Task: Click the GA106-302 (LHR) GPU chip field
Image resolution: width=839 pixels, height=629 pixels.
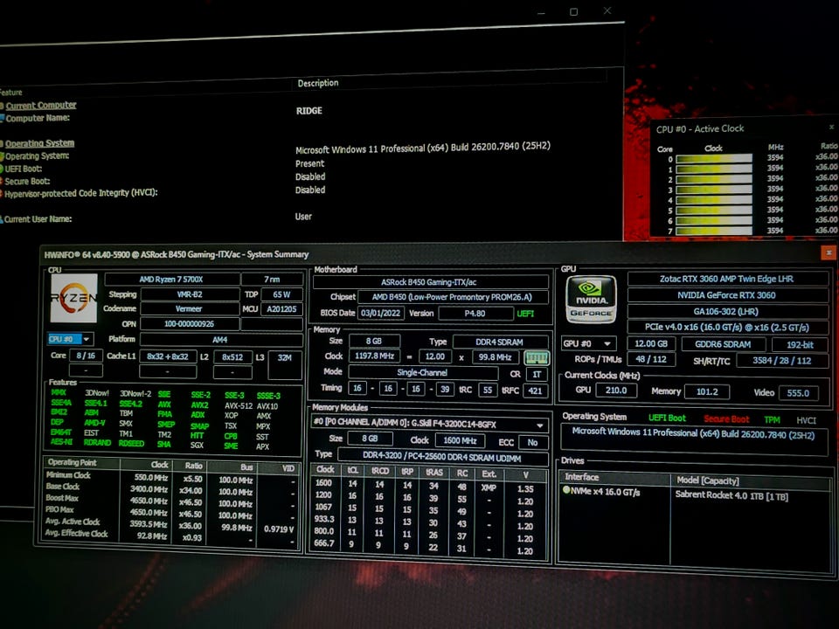Action: 726,311
